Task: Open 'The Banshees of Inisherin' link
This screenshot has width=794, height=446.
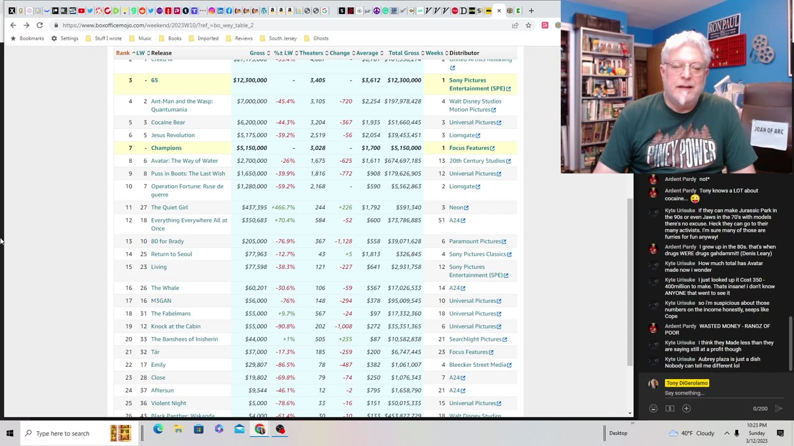Action: click(184, 339)
